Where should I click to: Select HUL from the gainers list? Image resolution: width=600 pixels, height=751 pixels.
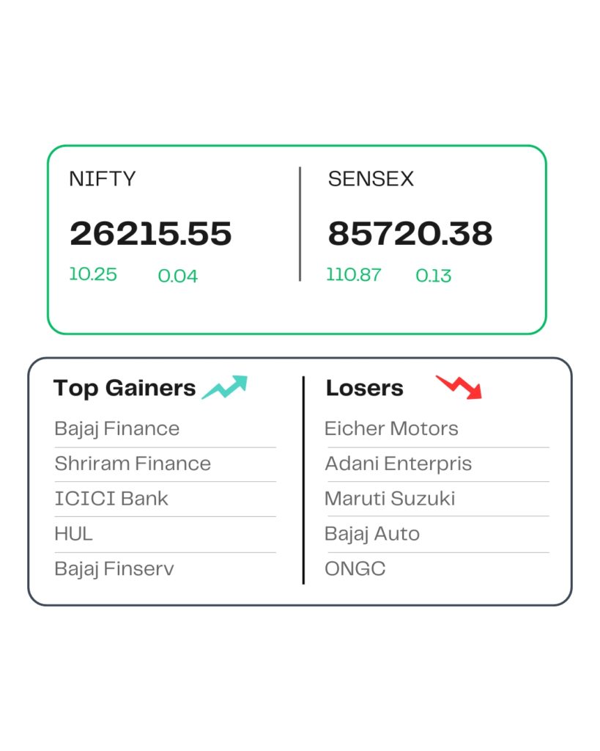coord(73,534)
